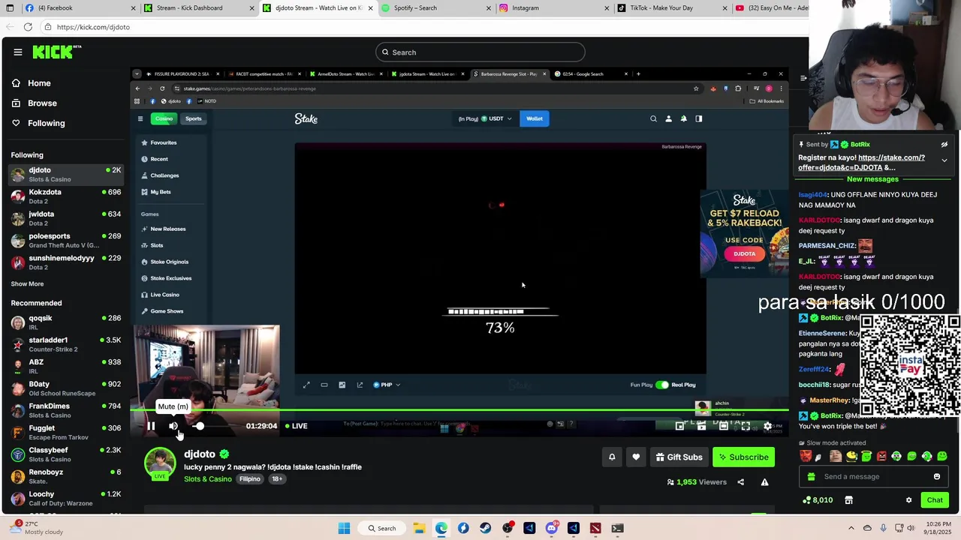Share the stream via share icon
This screenshot has width=961, height=540.
[740, 482]
